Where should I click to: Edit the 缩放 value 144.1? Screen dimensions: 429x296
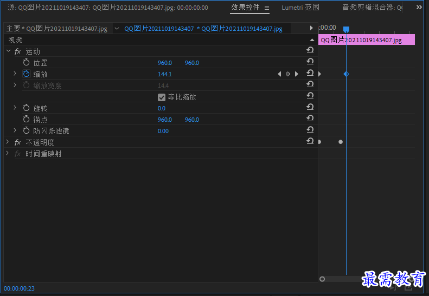click(165, 74)
